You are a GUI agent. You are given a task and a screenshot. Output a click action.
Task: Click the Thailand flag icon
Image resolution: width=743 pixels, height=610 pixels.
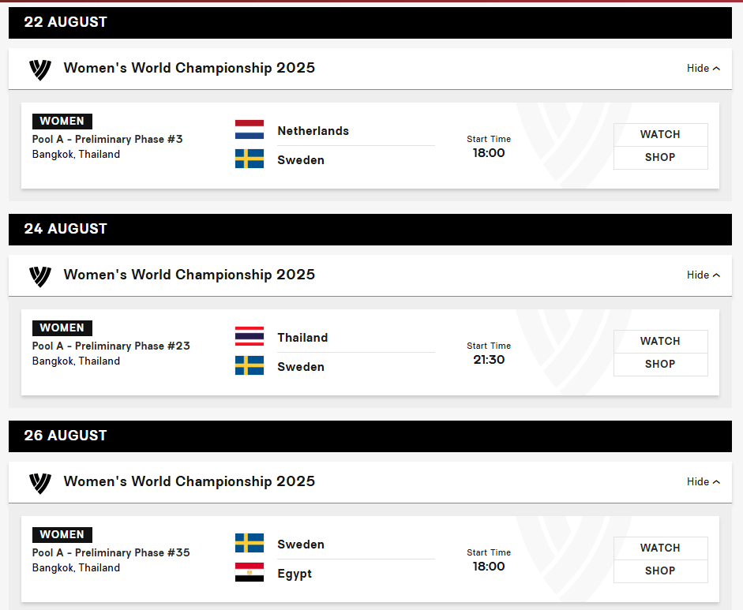pos(250,337)
